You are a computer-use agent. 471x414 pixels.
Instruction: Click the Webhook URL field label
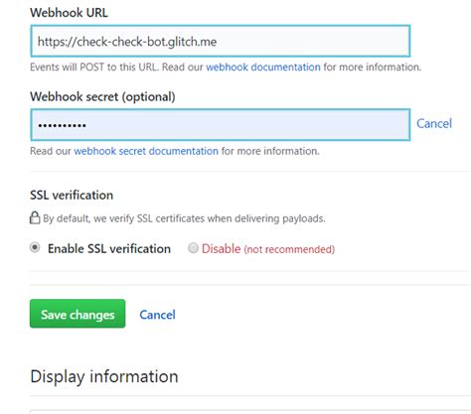pyautogui.click(x=69, y=13)
